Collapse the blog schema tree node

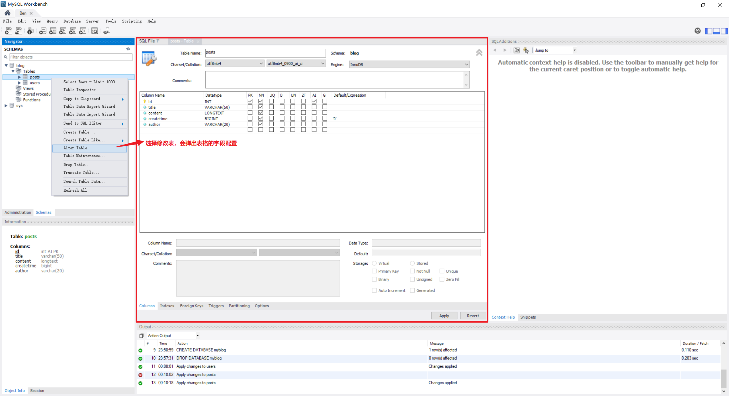(x=6, y=66)
